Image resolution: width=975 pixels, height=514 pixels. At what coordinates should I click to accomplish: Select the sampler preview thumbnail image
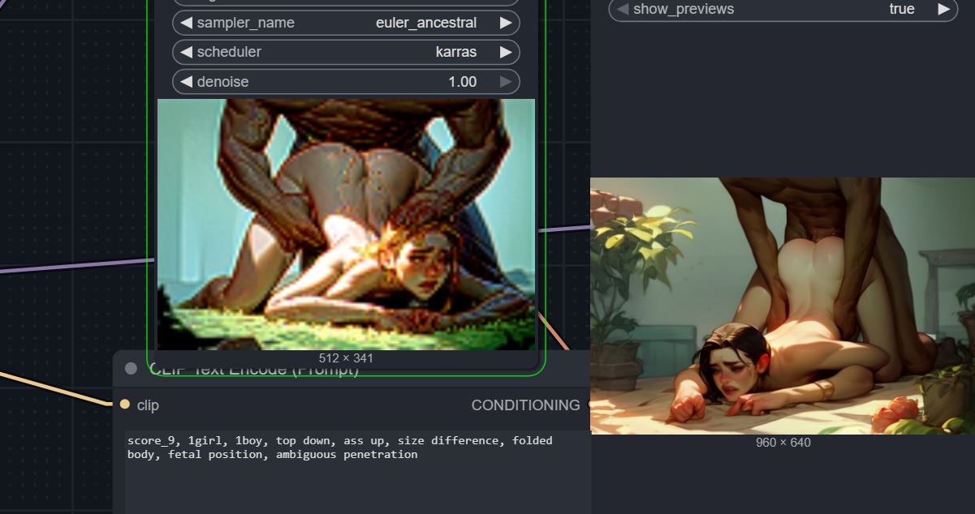[346, 225]
